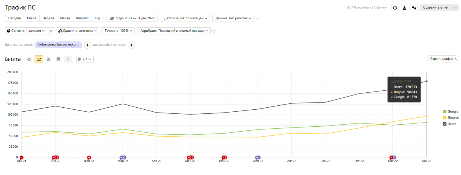Screen dimensions: 461x175
Task: Click the quote marks icon beside export
Action: pos(414,8)
